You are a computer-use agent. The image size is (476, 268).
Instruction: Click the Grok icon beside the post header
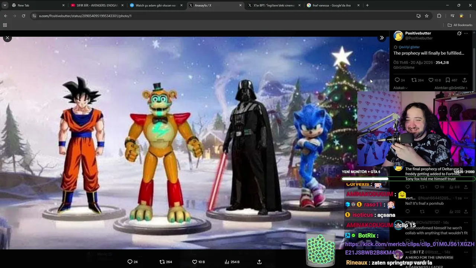point(459,33)
